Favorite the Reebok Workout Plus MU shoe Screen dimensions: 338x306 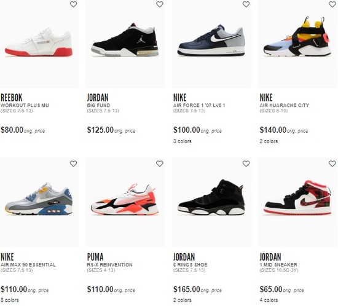[73, 4]
